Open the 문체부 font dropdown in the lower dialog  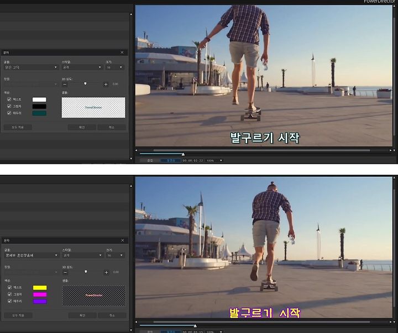[x=31, y=255]
